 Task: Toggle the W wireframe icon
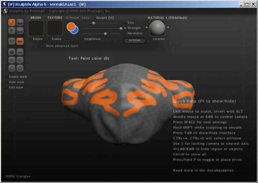tap(12, 41)
